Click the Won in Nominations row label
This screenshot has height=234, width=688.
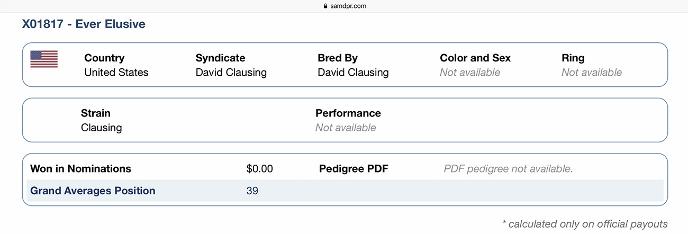point(80,169)
